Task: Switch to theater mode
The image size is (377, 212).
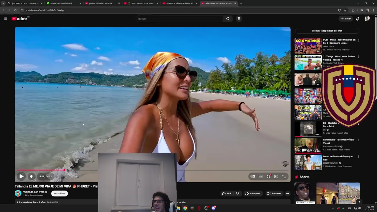Action: (x=276, y=176)
